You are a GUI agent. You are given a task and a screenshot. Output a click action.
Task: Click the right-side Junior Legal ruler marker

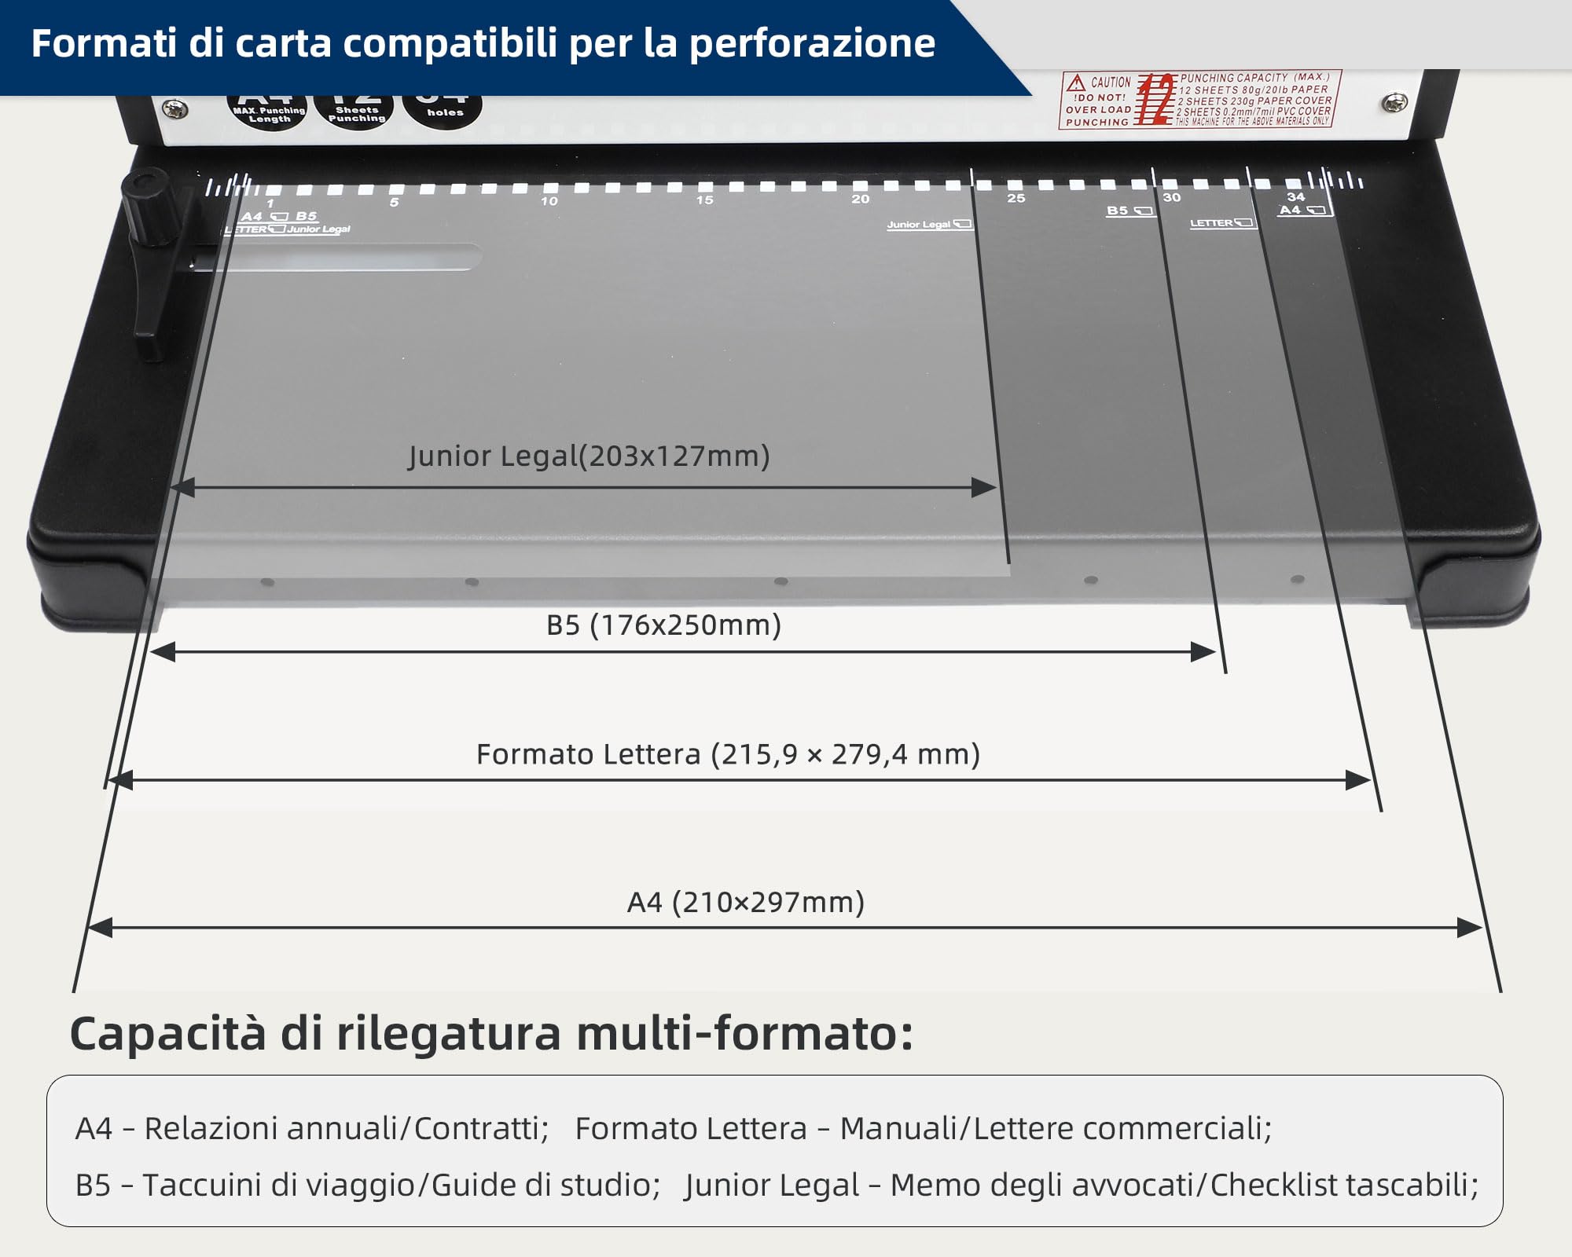pyautogui.click(x=929, y=225)
